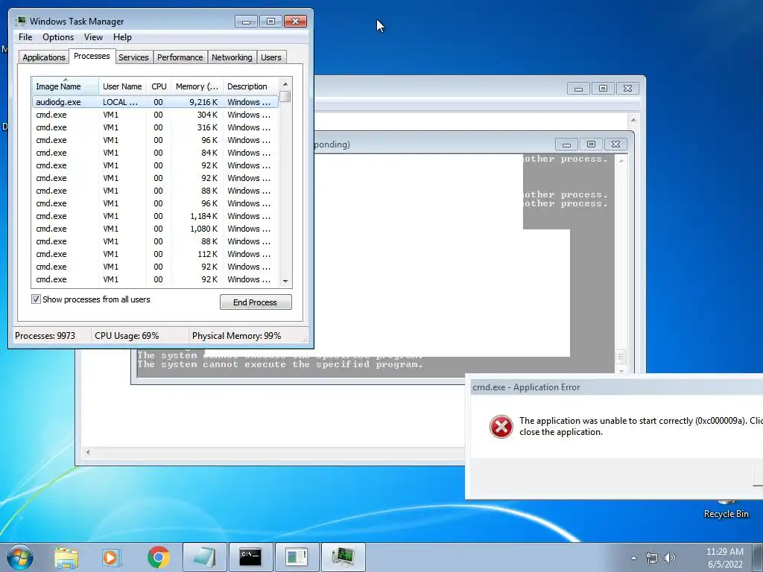Click the process list scroll down arrow
Screen dimensions: 763x572
tap(285, 281)
